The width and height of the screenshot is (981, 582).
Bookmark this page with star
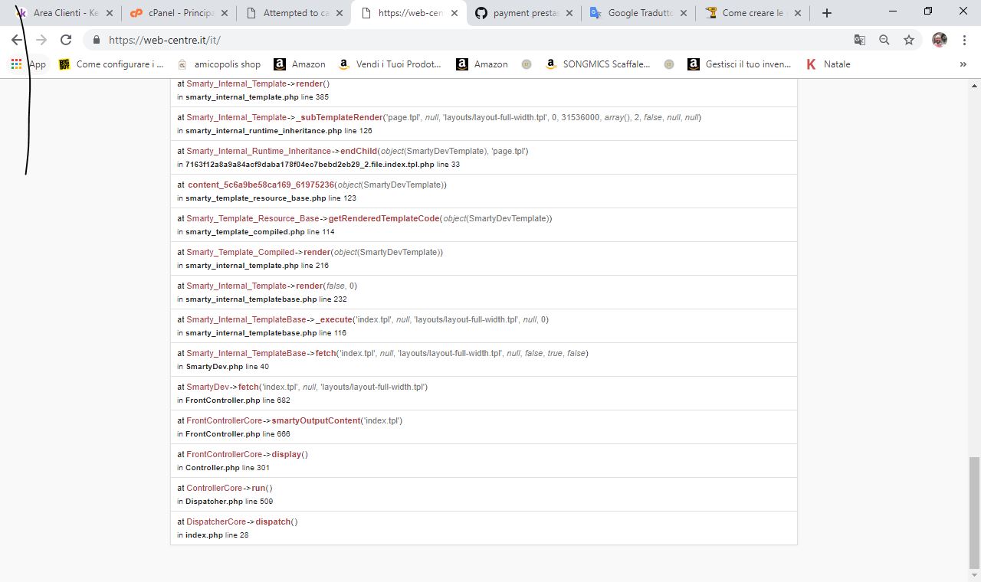coord(909,40)
